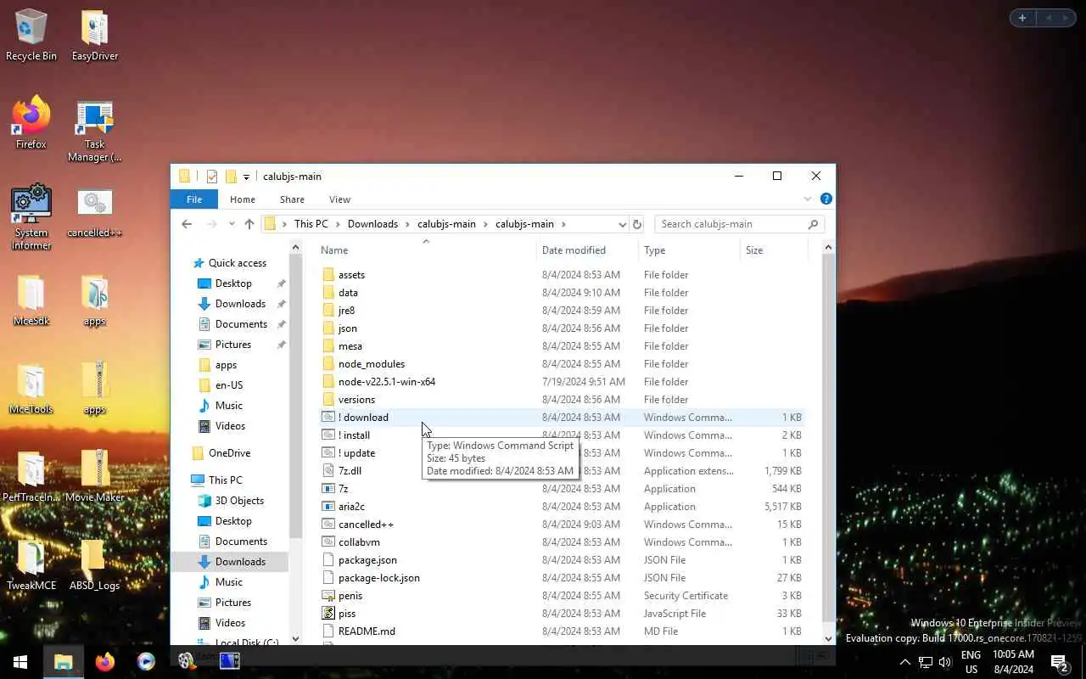Switch to the Home ribbon tab
This screenshot has height=679, width=1086.
click(242, 199)
